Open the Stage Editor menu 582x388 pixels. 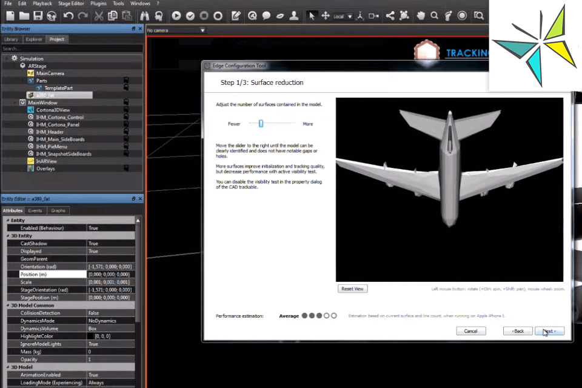click(71, 4)
